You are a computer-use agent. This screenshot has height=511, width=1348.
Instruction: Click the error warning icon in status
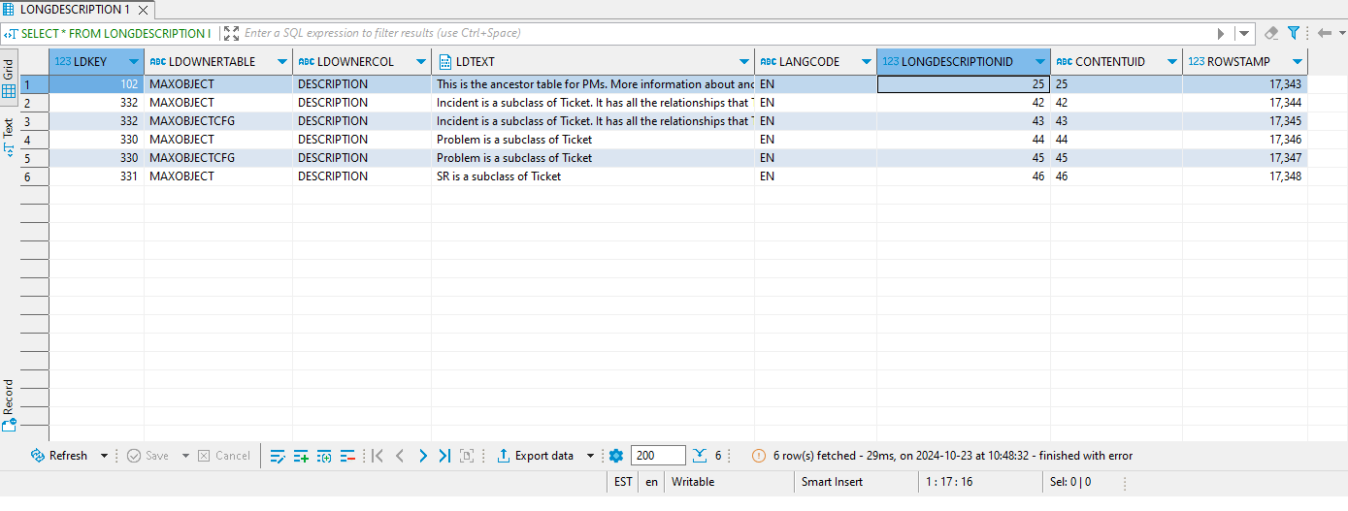coord(759,456)
